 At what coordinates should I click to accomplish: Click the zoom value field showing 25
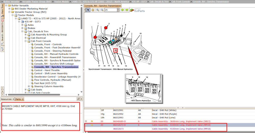[111, 10]
